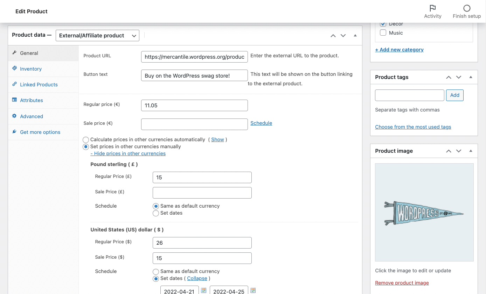
Task: Open the External/Affiliate product type dropdown
Action: [x=97, y=35]
